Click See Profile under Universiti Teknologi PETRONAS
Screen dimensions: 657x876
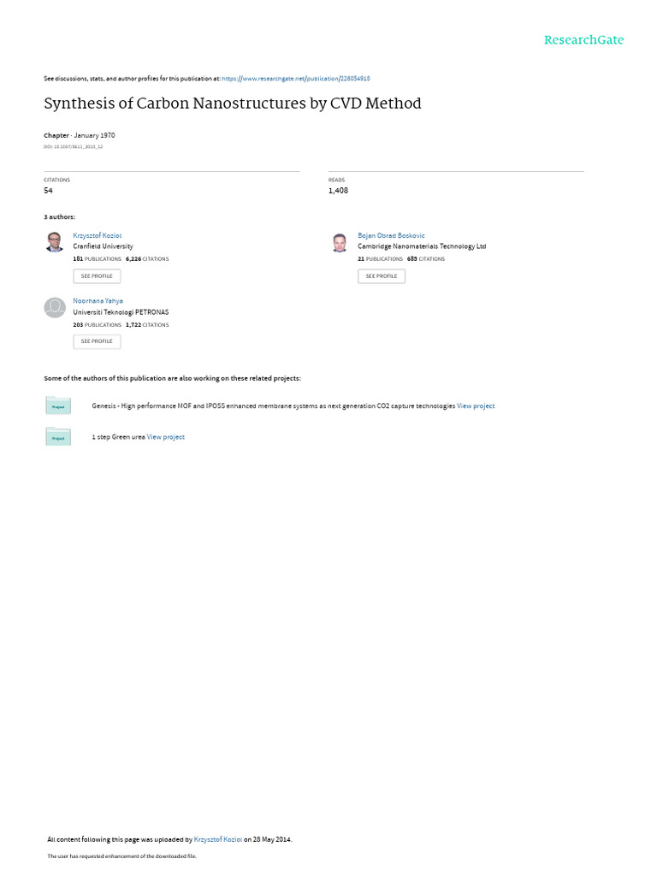[97, 341]
